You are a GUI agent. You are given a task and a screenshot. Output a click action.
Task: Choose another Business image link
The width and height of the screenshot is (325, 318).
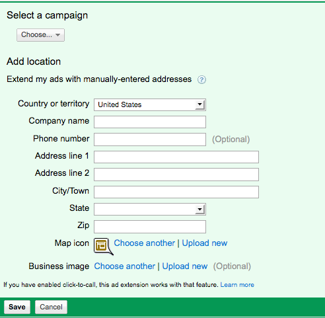[125, 266]
